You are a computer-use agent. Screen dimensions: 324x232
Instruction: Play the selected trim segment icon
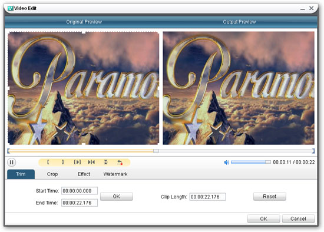pos(77,162)
